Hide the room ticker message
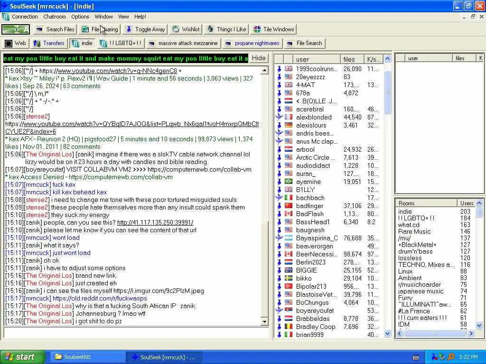Screen dimensions: 486x364 259,58
